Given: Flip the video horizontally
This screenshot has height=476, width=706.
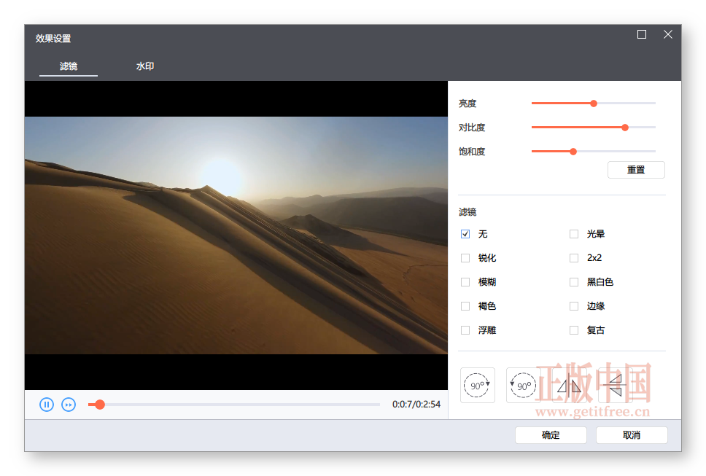Looking at the screenshot, I should point(569,385).
